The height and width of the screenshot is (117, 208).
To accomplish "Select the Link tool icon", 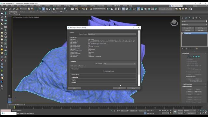I will coord(10,9).
